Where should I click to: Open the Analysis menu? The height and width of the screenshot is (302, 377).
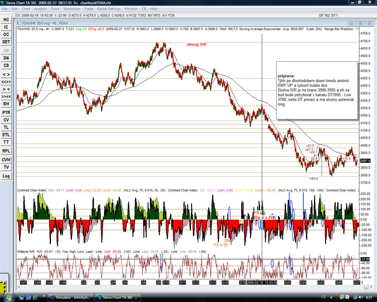click(40, 9)
